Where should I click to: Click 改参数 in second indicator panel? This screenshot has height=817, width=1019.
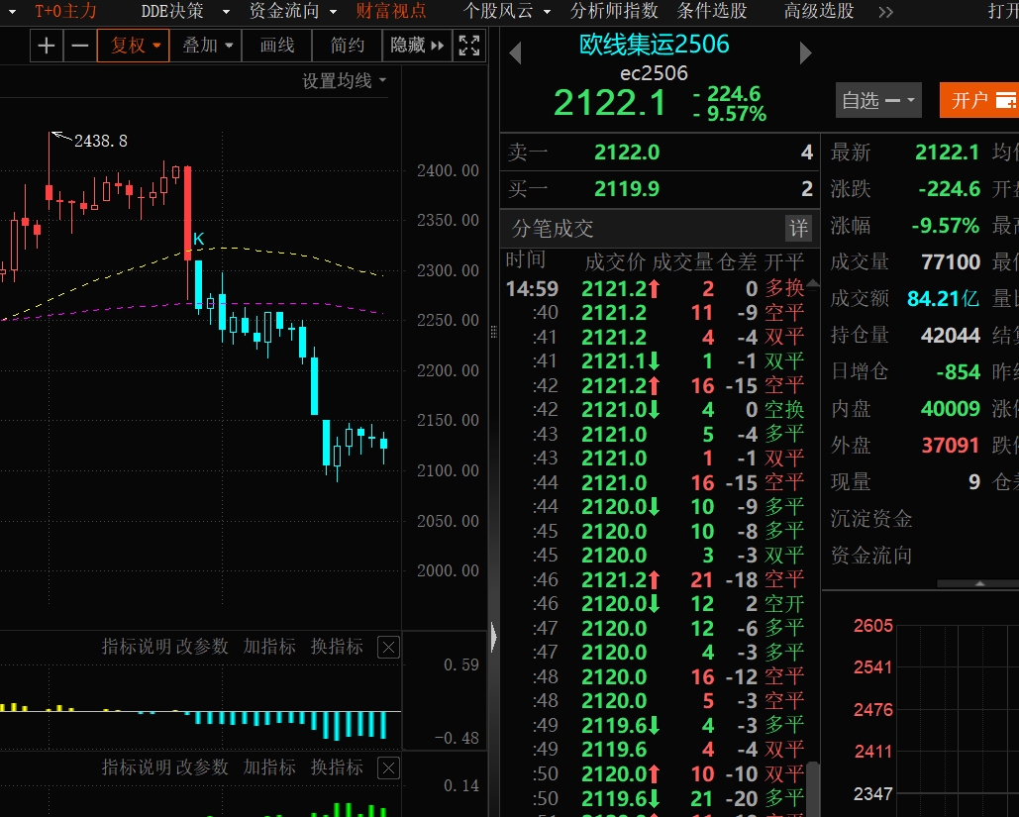(202, 767)
